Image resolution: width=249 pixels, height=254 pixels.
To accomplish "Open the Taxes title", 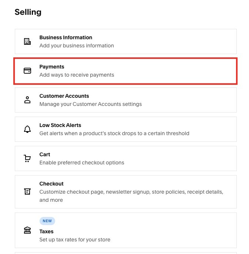I will pyautogui.click(x=47, y=231).
